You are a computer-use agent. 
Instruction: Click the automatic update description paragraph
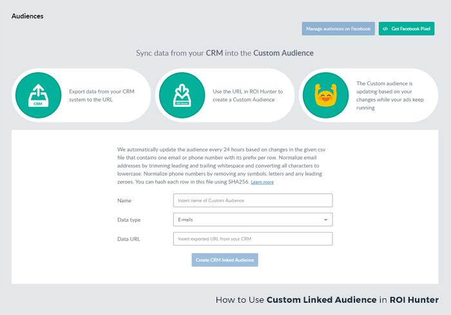point(222,166)
